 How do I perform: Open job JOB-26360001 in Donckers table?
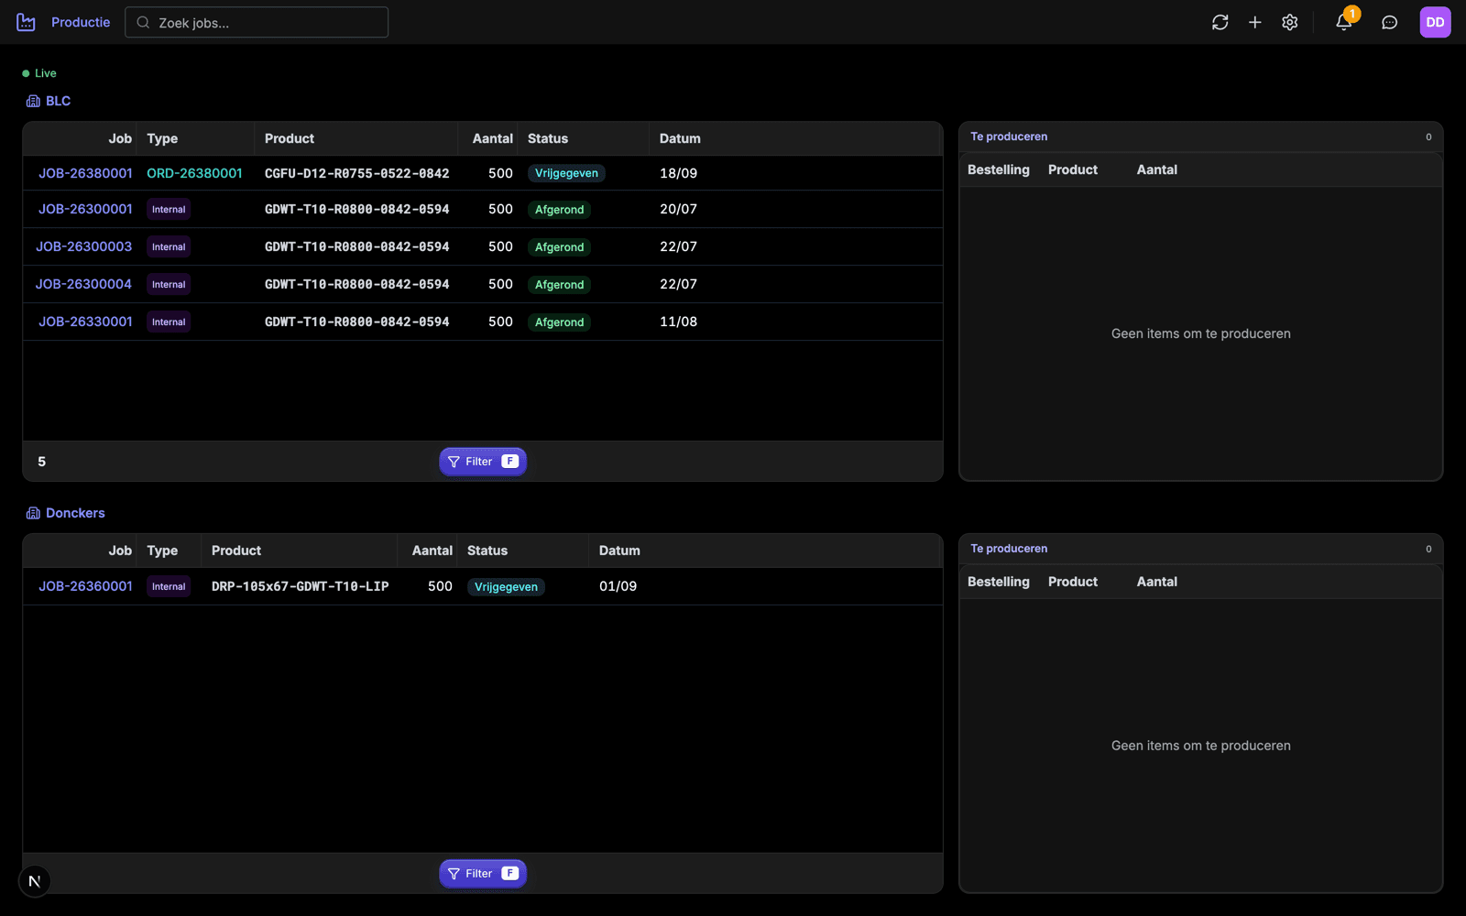coord(85,586)
